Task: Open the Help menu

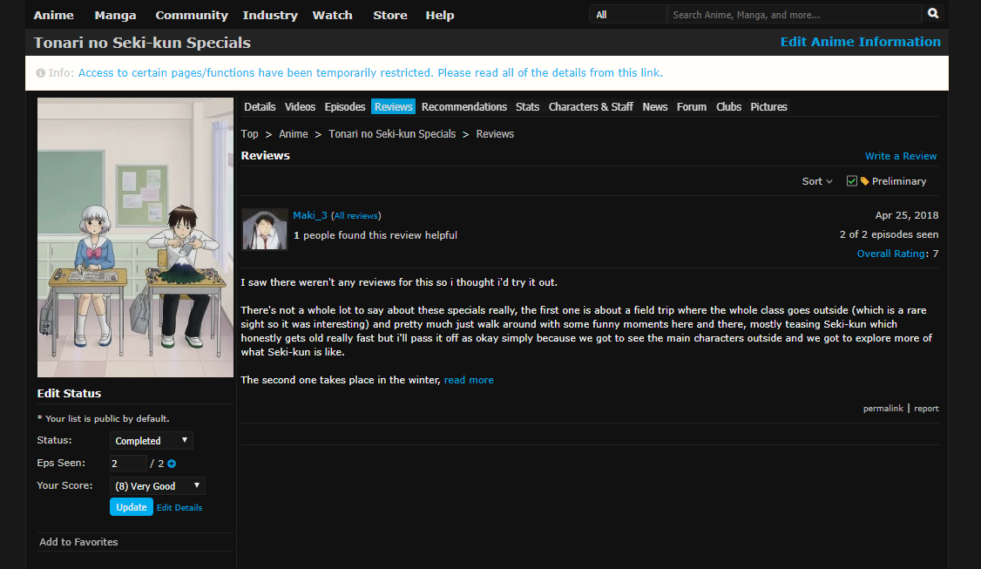Action: click(x=440, y=15)
